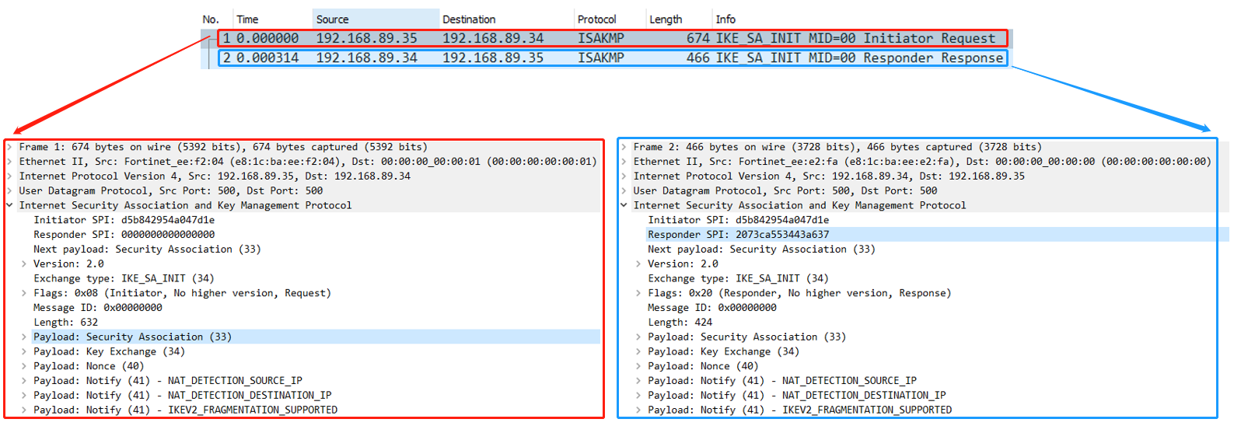Click the Destination column header
This screenshot has height=426, width=1234.
pos(468,19)
